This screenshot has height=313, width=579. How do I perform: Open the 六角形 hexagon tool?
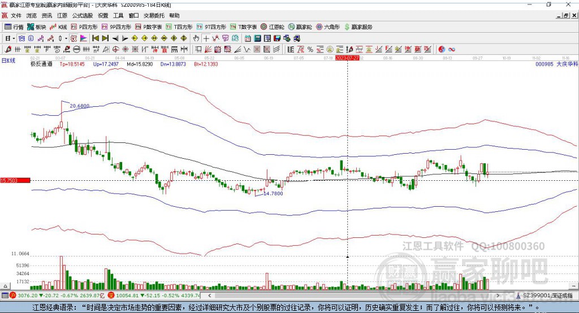click(x=328, y=27)
